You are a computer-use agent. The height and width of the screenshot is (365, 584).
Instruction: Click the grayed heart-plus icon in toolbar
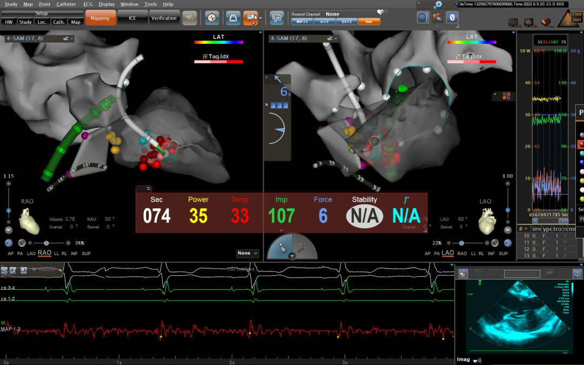(190, 18)
